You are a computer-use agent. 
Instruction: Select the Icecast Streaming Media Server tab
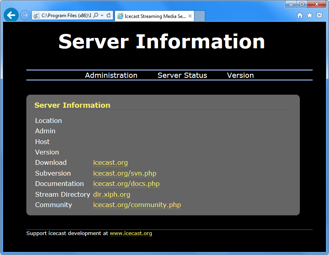[x=155, y=16]
